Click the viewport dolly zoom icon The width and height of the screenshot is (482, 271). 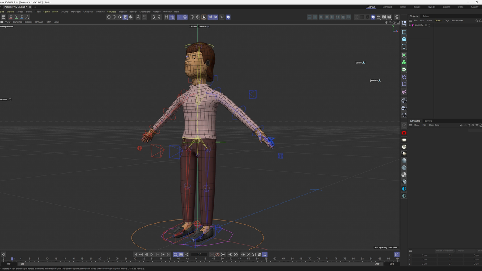point(390,22)
